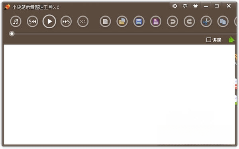This screenshot has height=149, width=239.
Task: Click the audio progress slider handle
Action: [x=12, y=34]
